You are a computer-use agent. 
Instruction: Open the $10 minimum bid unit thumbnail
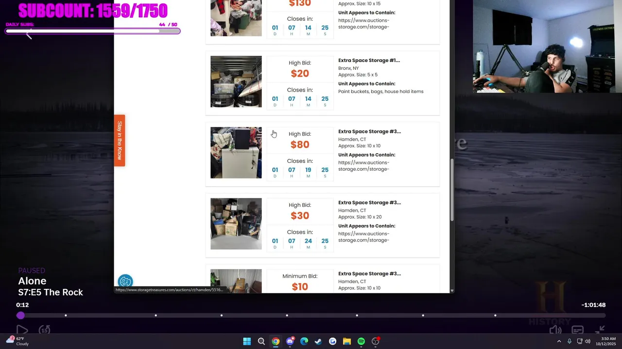tap(236, 281)
